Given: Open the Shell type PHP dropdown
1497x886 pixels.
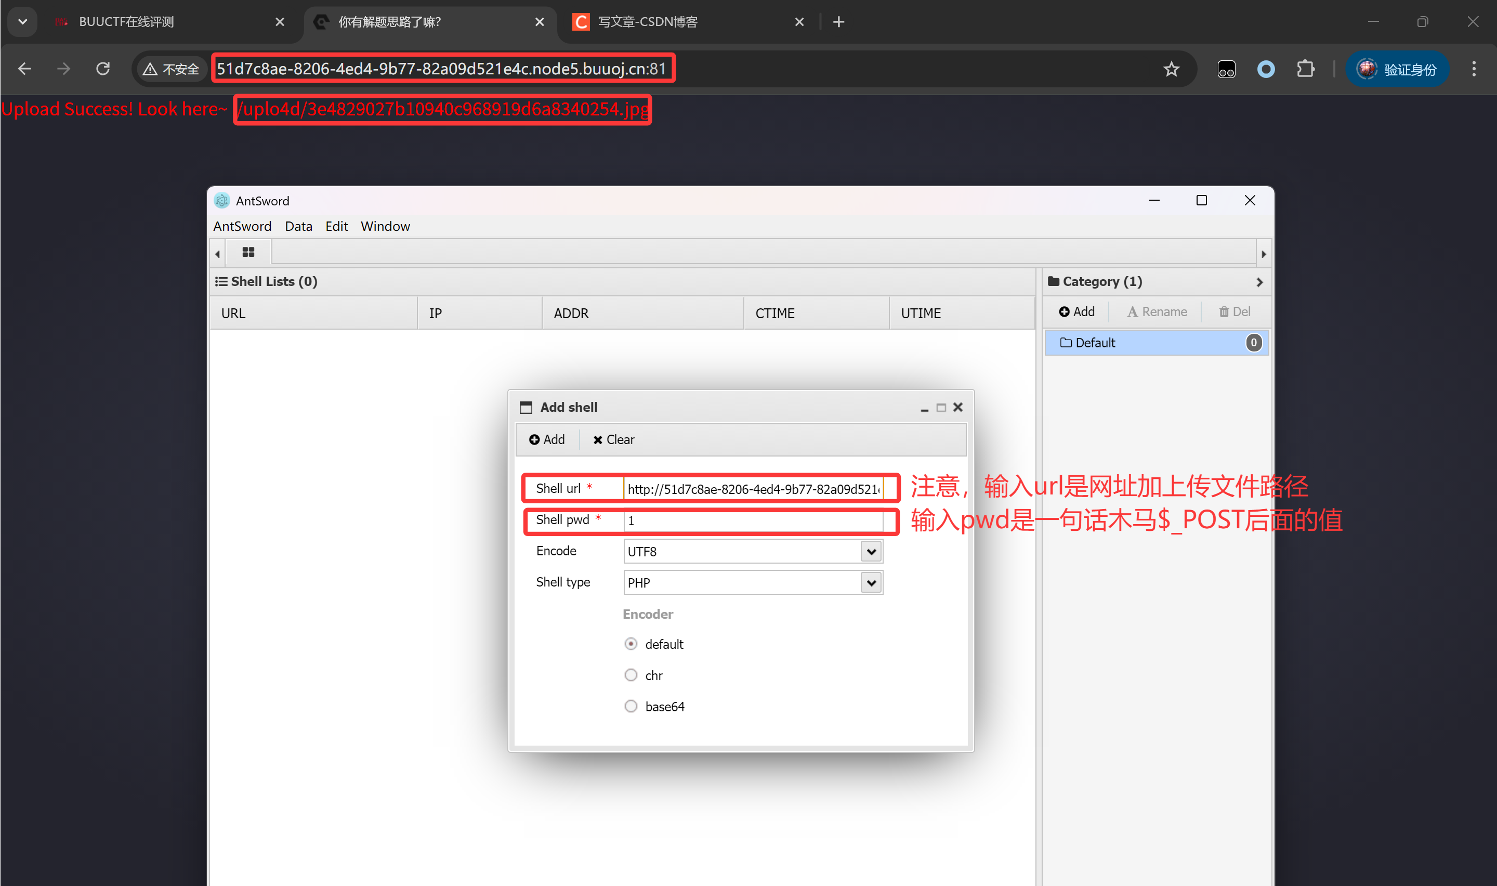Looking at the screenshot, I should click(871, 582).
